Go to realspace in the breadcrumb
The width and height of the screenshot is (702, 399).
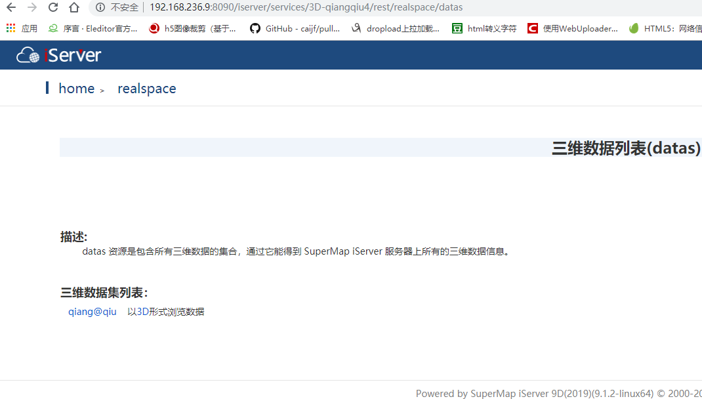(147, 88)
